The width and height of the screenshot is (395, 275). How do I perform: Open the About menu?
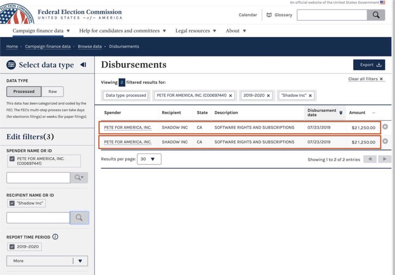[236, 31]
